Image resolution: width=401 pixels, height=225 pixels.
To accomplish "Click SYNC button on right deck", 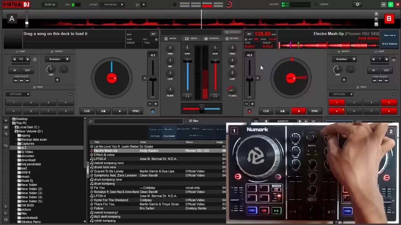I will (x=315, y=111).
